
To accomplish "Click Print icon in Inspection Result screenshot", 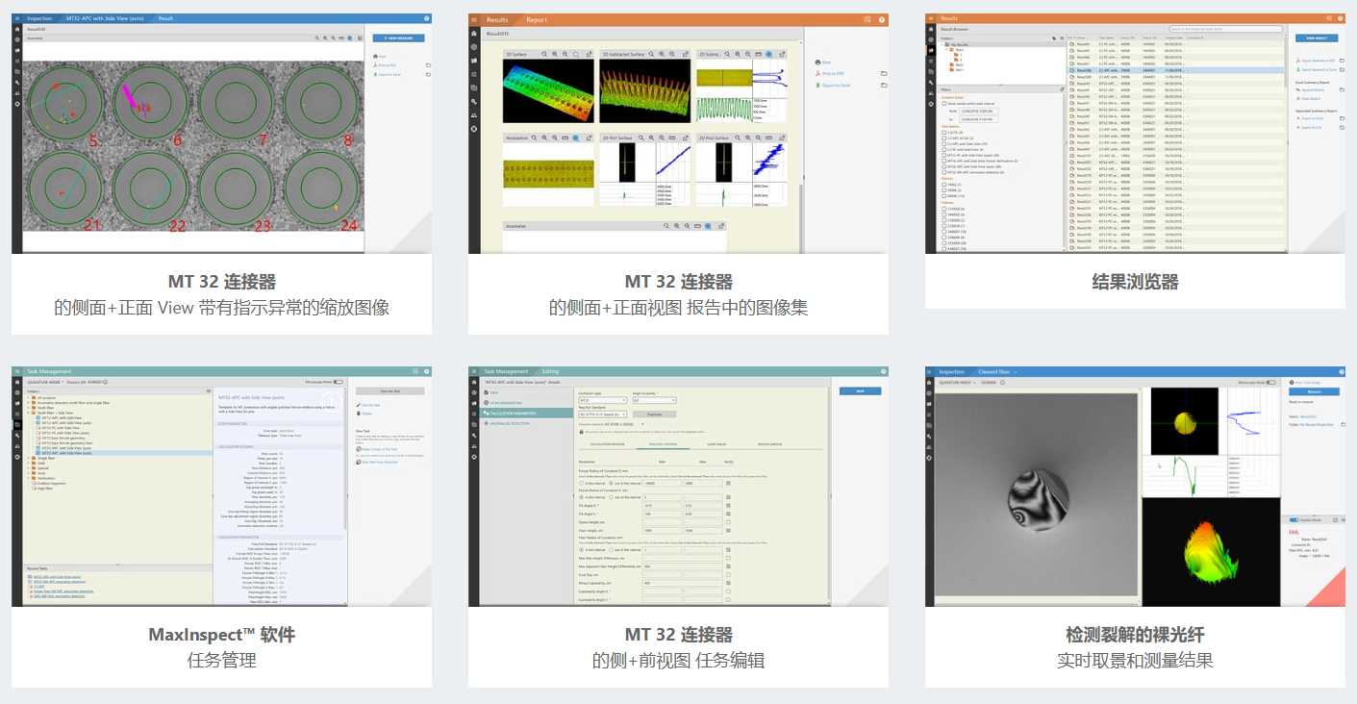I will [x=382, y=57].
